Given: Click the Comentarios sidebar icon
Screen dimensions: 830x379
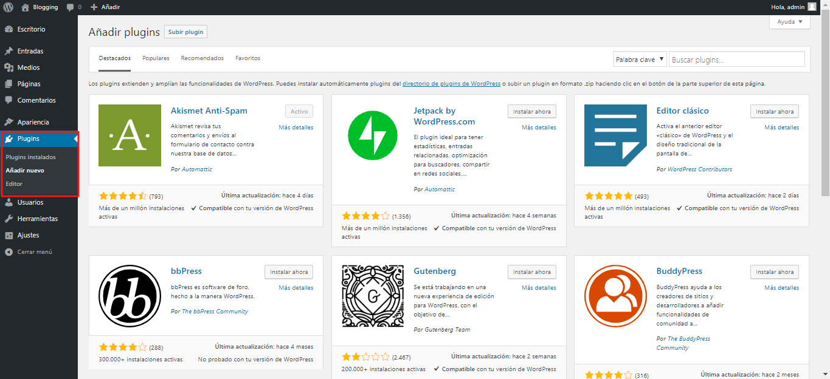Looking at the screenshot, I should pos(9,100).
